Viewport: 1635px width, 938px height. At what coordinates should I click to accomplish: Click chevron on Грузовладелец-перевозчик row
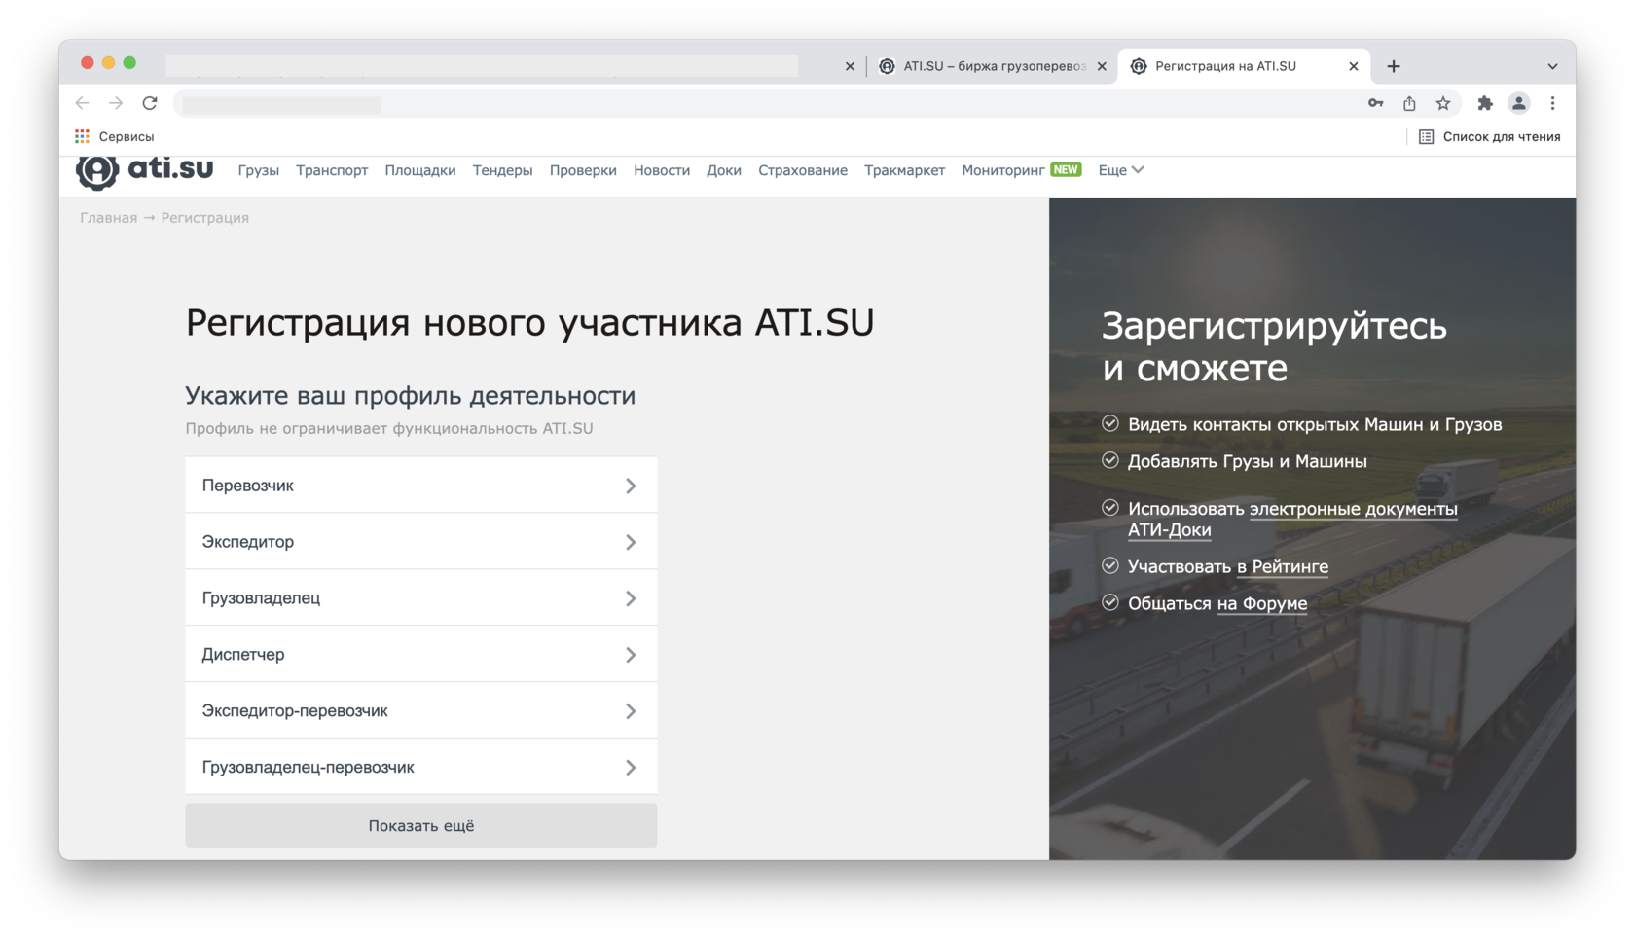click(631, 768)
